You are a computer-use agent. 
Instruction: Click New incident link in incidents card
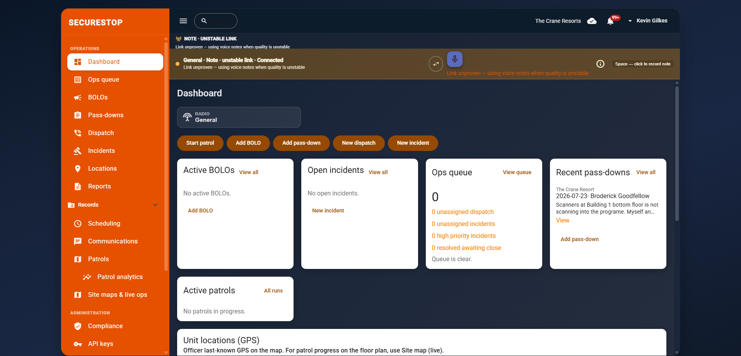click(328, 211)
